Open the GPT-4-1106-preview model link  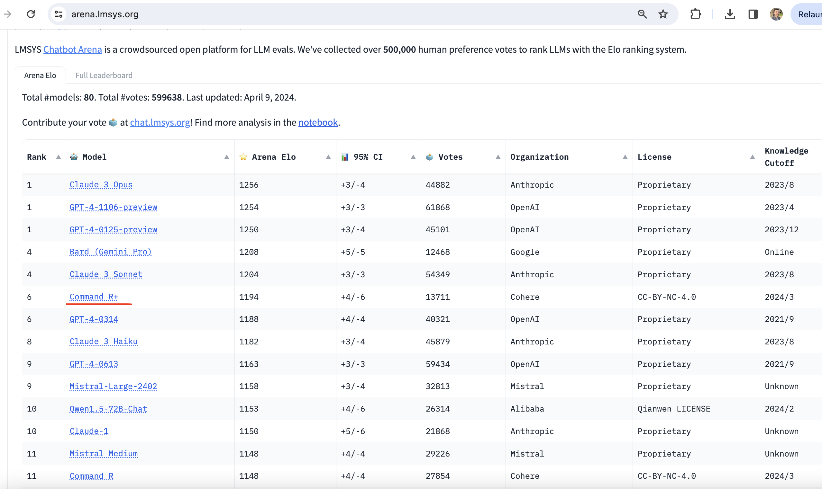click(113, 207)
